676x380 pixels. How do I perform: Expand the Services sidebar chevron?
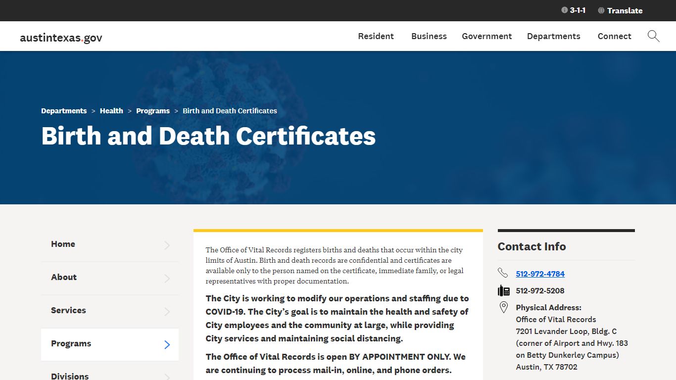tap(167, 311)
